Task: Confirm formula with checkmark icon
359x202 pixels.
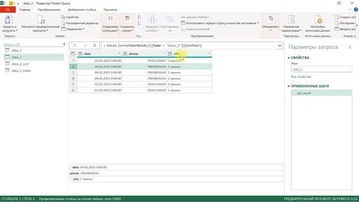Action: [85, 45]
